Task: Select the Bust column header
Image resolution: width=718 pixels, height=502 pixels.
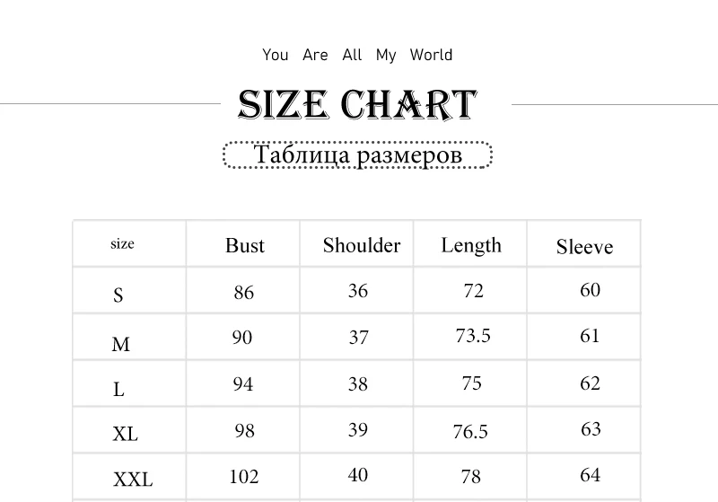Action: pos(244,245)
